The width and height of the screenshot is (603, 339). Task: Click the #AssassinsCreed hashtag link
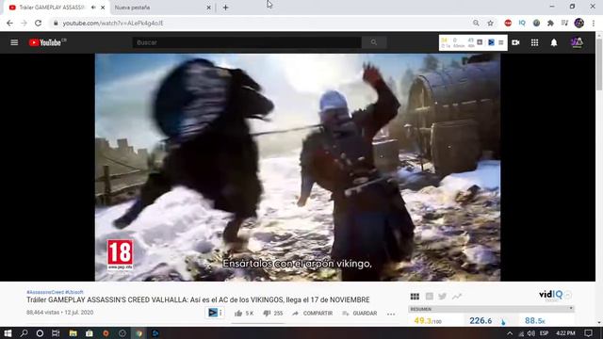click(x=45, y=292)
